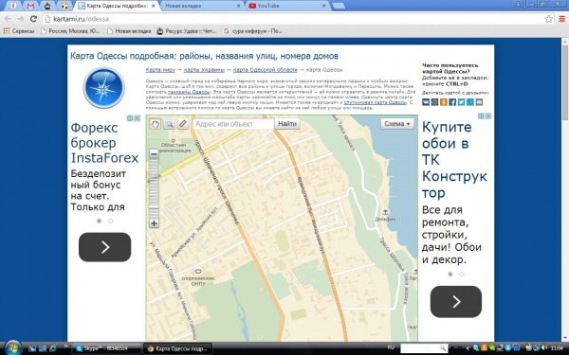Image resolution: width=569 pixels, height=355 pixels.
Task: Open the карты Украины breadcrumb link
Action: point(204,69)
